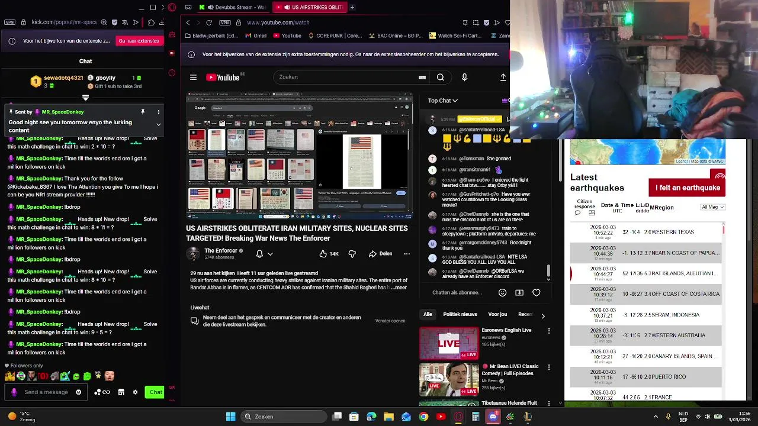Click the Kick channel points infinity icon
This screenshot has width=758, height=426.
[106, 392]
